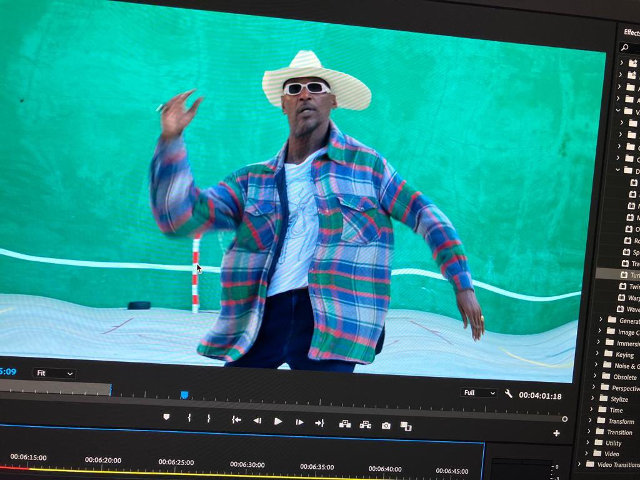
Task: Select the Obsolete folder label
Action: pyautogui.click(x=625, y=377)
